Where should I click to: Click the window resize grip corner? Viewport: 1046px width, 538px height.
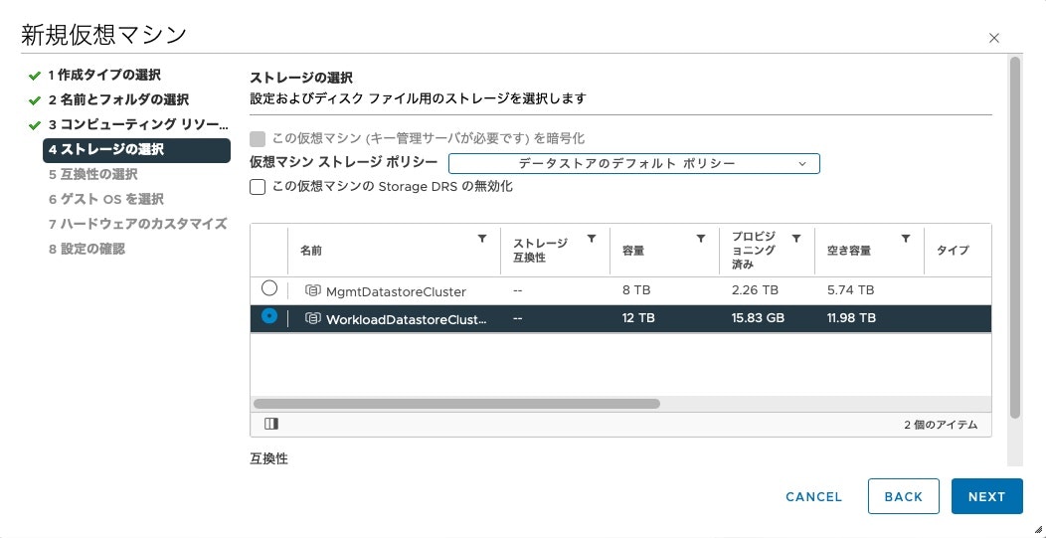click(x=1039, y=531)
